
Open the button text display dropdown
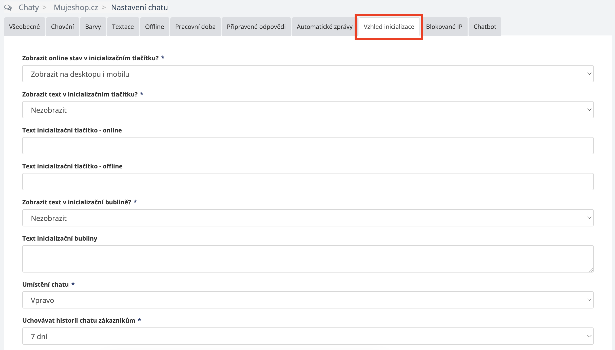308,110
